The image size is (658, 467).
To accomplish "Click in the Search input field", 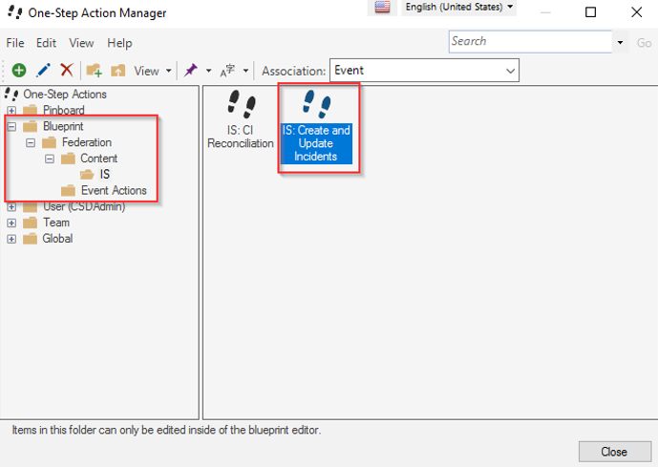I will tap(529, 42).
